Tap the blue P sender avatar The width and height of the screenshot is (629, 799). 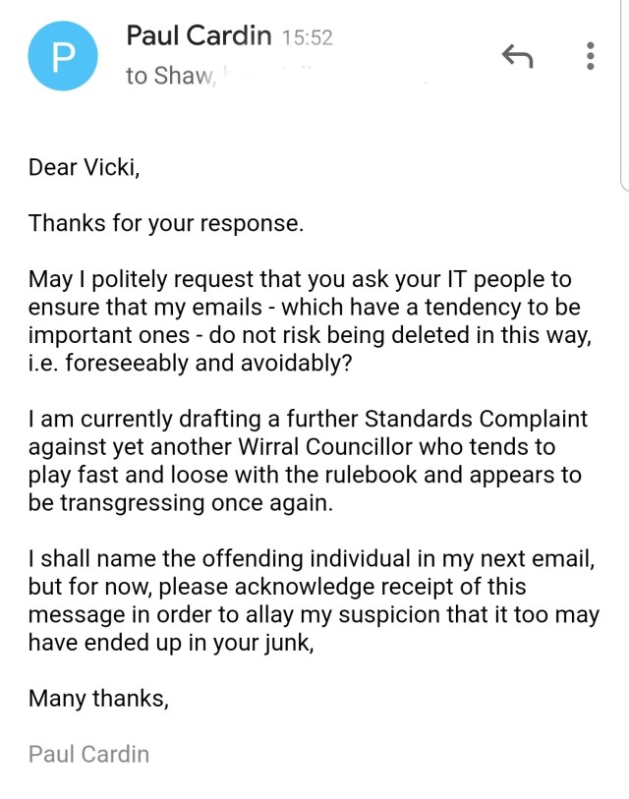[63, 57]
